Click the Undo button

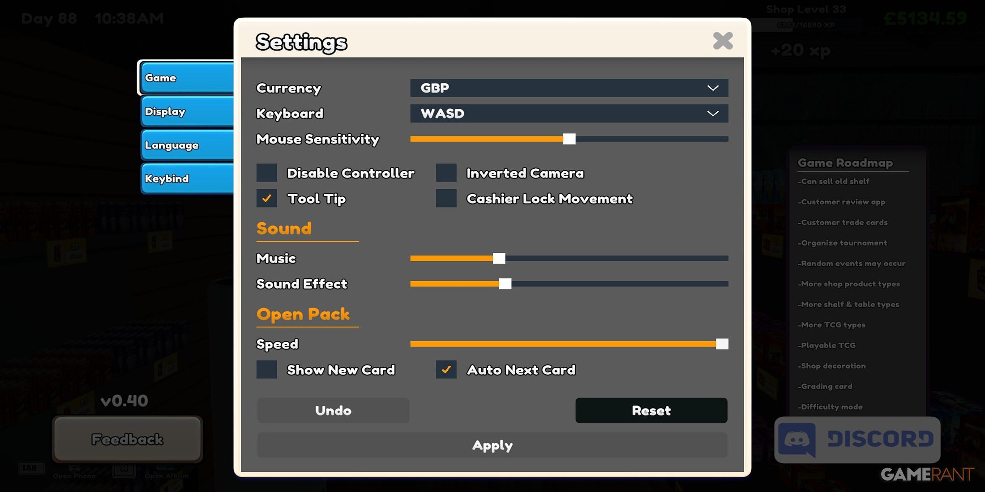point(333,410)
